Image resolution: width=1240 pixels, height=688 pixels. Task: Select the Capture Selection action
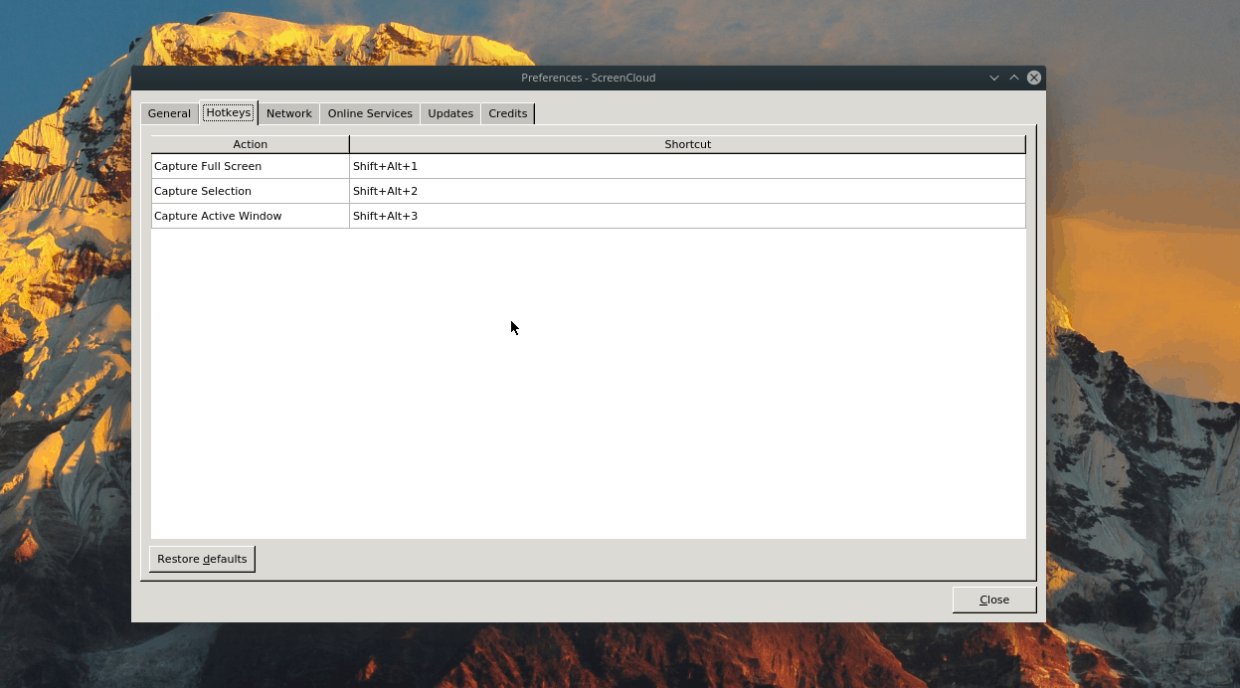(x=251, y=191)
